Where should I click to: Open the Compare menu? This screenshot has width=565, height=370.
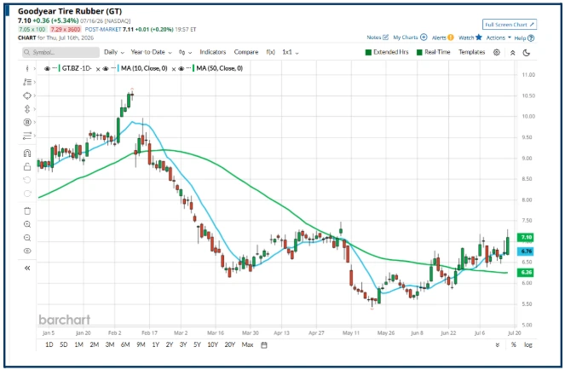point(246,52)
